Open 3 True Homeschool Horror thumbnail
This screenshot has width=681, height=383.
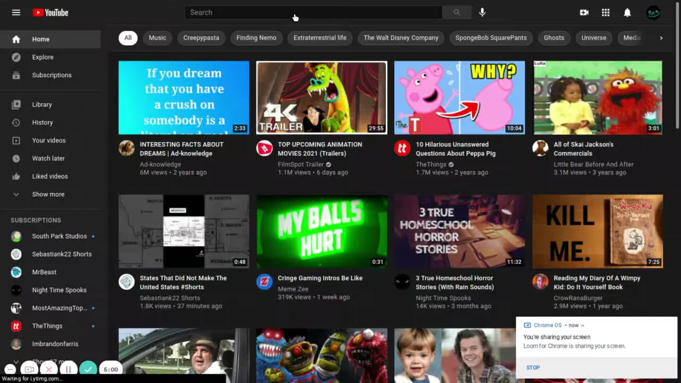pyautogui.click(x=460, y=231)
